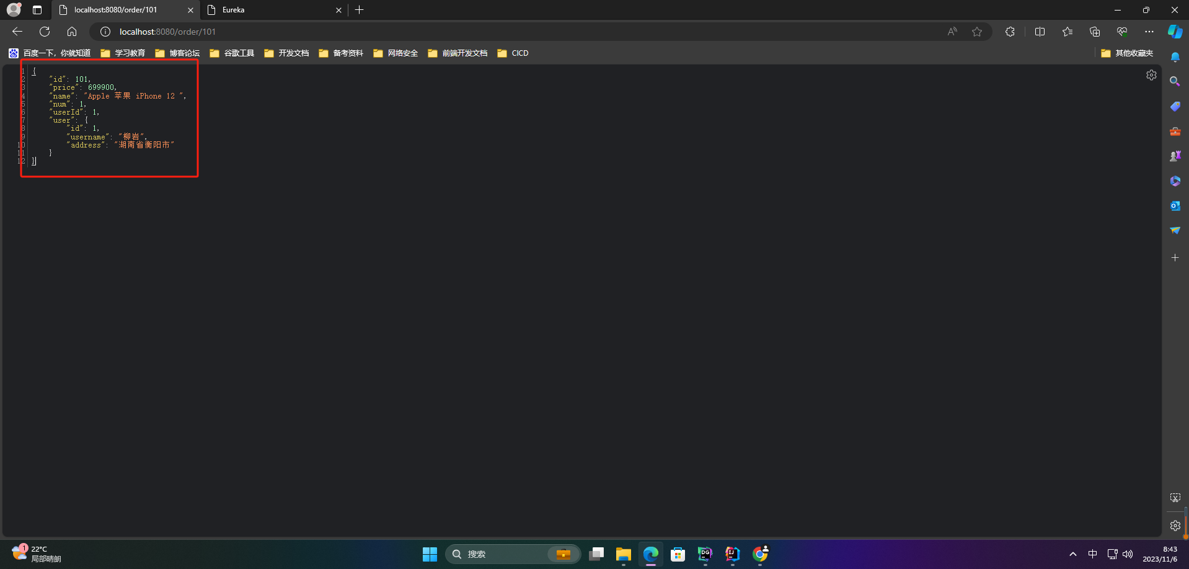Open the CICD bookmark folder
This screenshot has width=1189, height=569.
point(513,53)
